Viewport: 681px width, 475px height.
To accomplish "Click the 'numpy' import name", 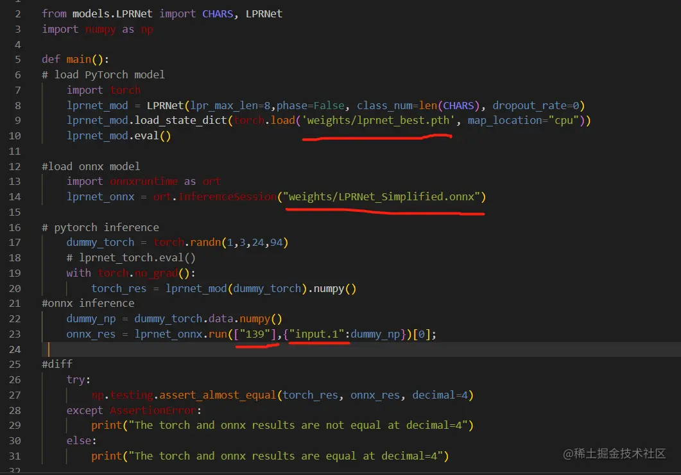I will 100,29.
